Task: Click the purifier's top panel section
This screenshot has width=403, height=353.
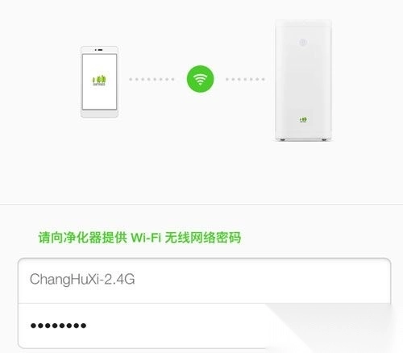Action: pos(303,23)
